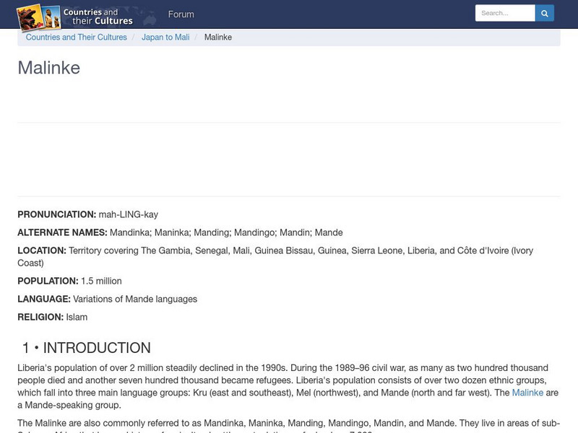Click the magnifier search button
The height and width of the screenshot is (433, 578).
click(545, 13)
